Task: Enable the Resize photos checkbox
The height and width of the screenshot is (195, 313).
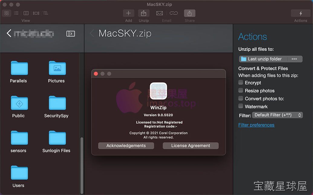Action: click(x=241, y=91)
